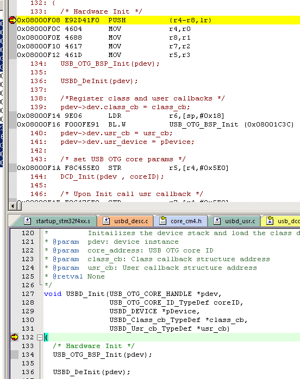Click the BL.W USB_OTG_BSP_Init instruction

pos(159,124)
